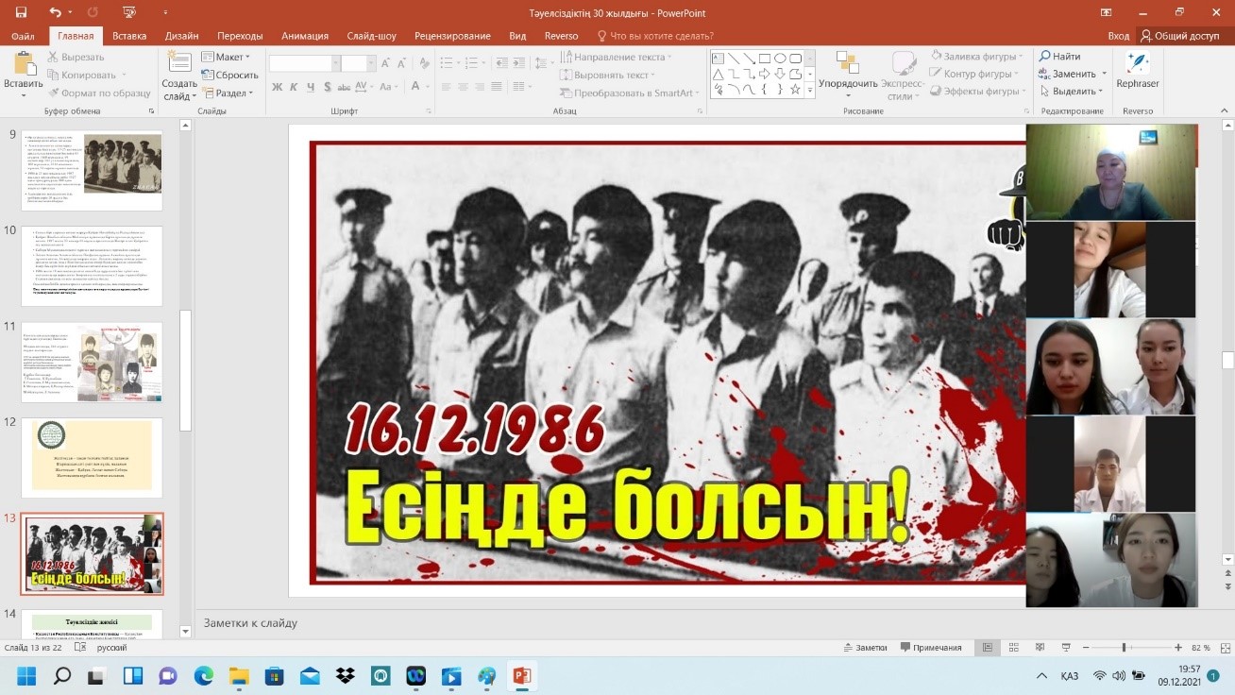
Task: Click the Найти search icon
Action: [x=1044, y=57]
